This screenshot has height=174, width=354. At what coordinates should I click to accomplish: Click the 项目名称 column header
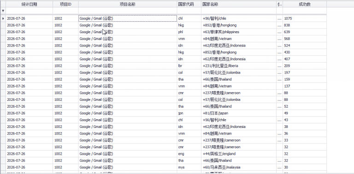pos(128,4)
